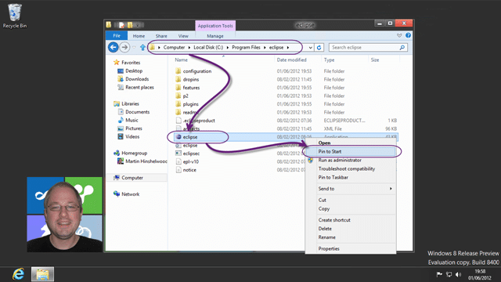Open recent locations dropdown arrow
This screenshot has width=501, height=282.
[x=134, y=47]
